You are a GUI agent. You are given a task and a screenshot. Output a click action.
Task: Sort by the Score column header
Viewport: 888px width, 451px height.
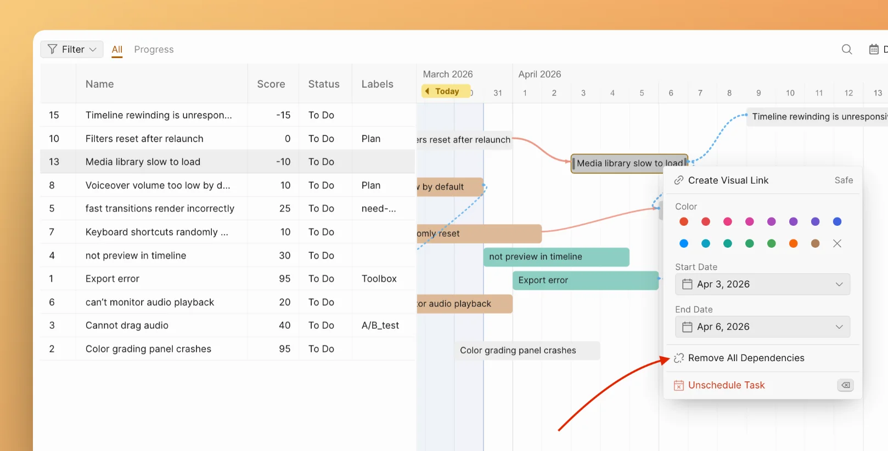point(271,84)
